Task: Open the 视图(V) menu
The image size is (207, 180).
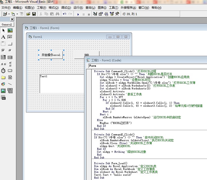Action: [29, 8]
